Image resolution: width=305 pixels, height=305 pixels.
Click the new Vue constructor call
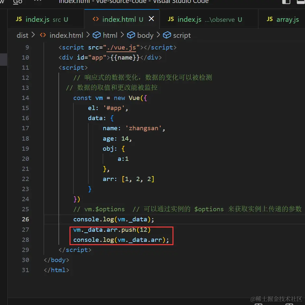[131, 98]
